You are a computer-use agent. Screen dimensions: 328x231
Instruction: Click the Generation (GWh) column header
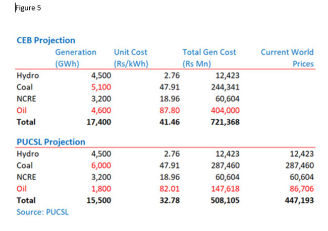coord(75,57)
